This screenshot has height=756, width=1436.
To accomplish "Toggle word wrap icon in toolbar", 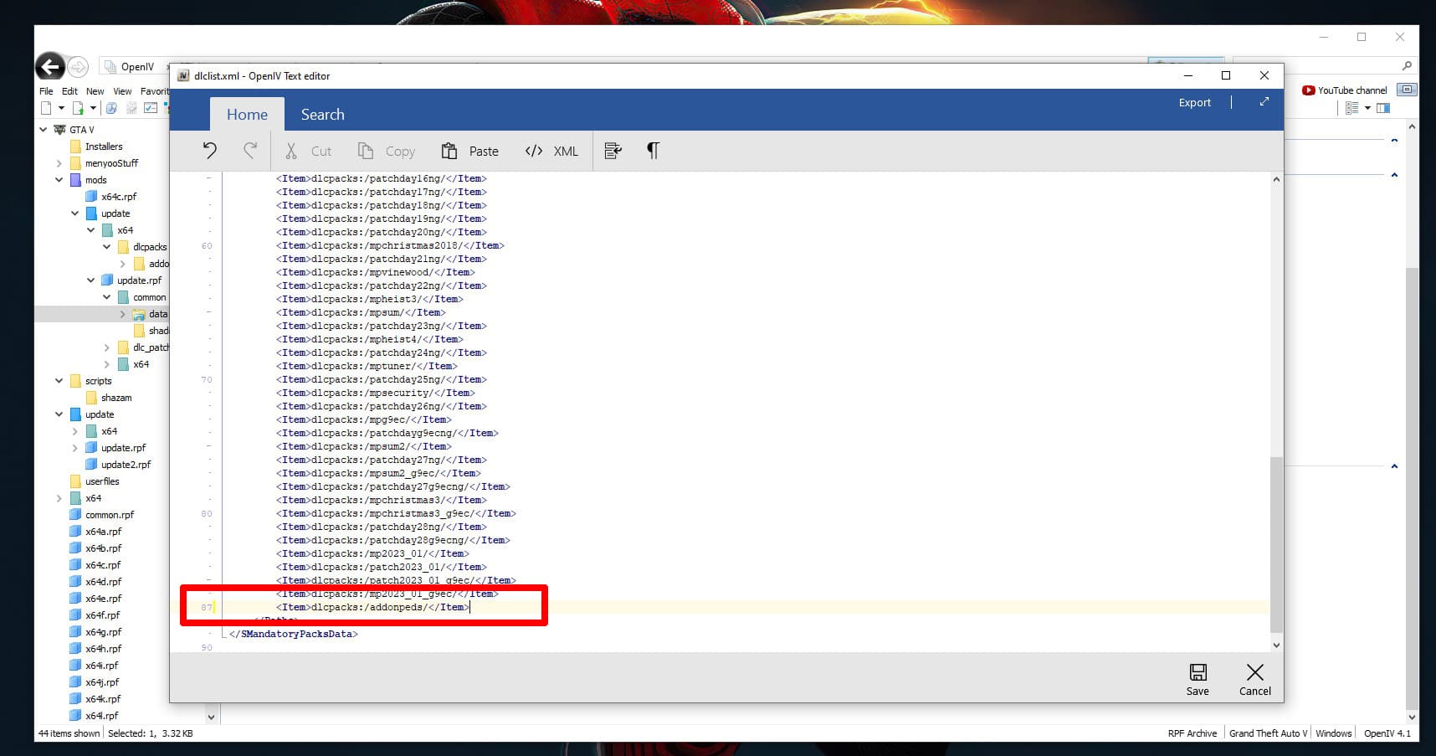I will tap(613, 151).
